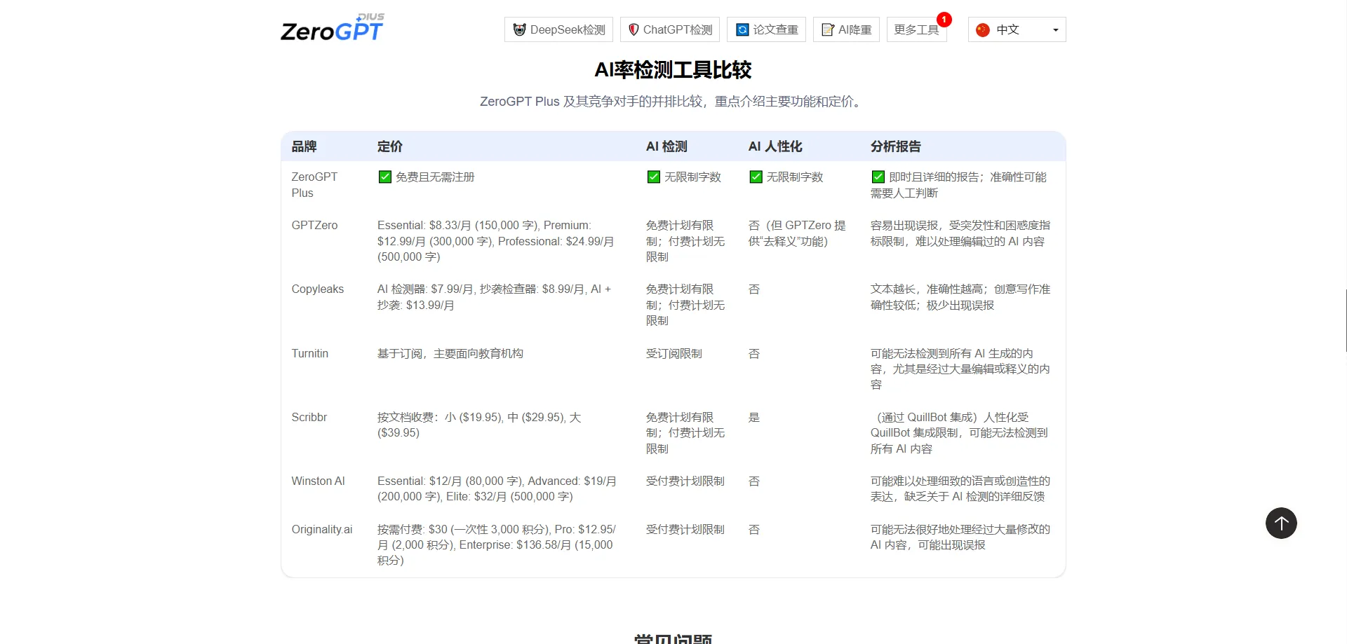This screenshot has height=644, width=1347.
Task: Click the DeepSeek检测 button
Action: tap(558, 29)
